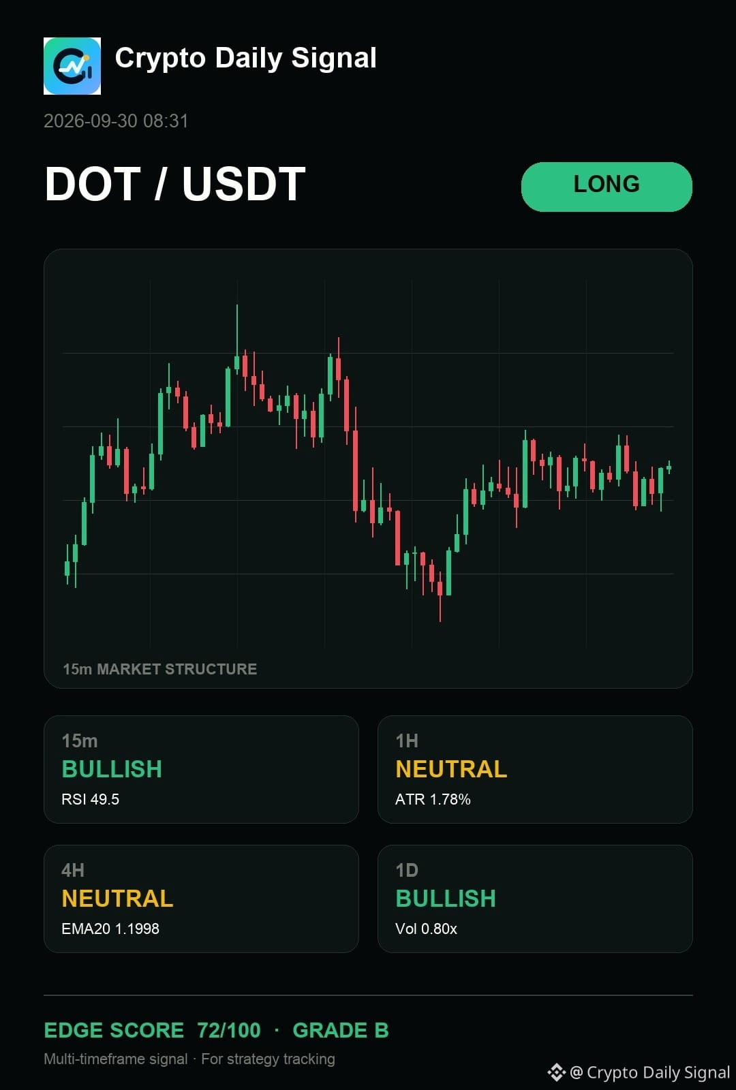Click the lowest red candle at chart bottom

point(440,593)
